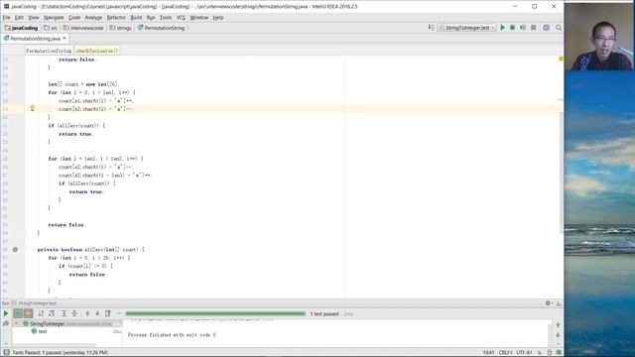Stop the process with the square stop icon
The height and width of the screenshot is (357, 635).
[x=534, y=28]
